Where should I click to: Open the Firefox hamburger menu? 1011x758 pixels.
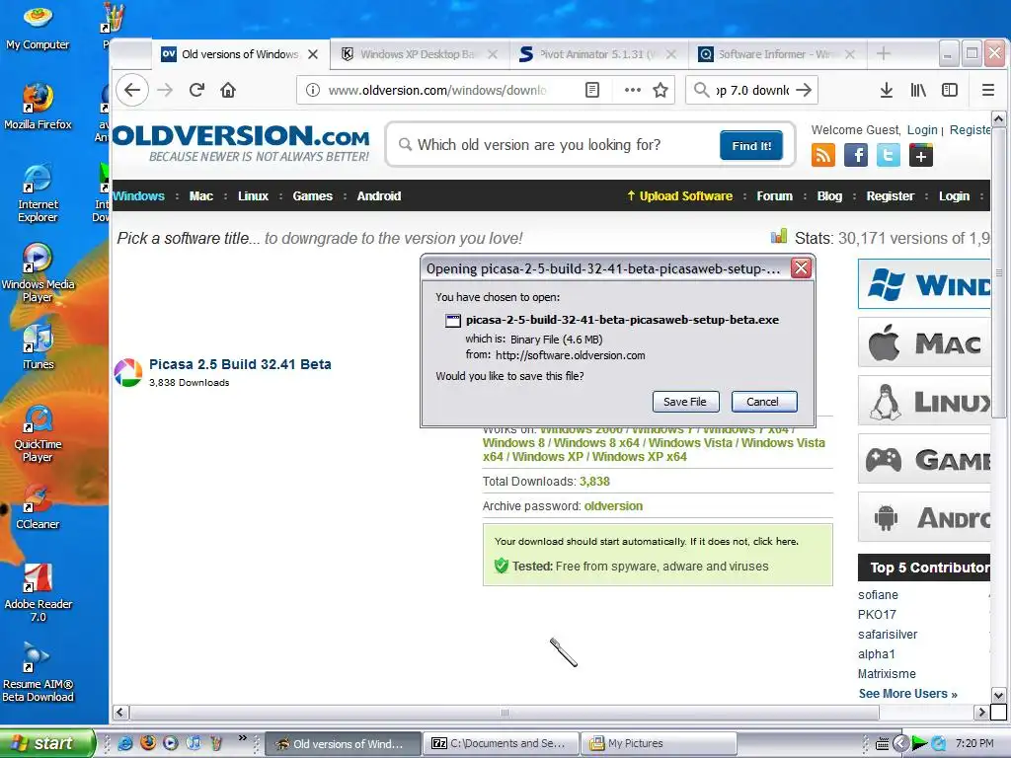click(x=987, y=90)
